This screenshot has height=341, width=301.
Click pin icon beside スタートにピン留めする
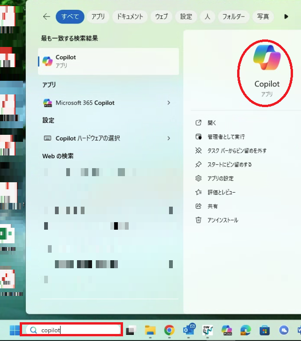pos(198,164)
